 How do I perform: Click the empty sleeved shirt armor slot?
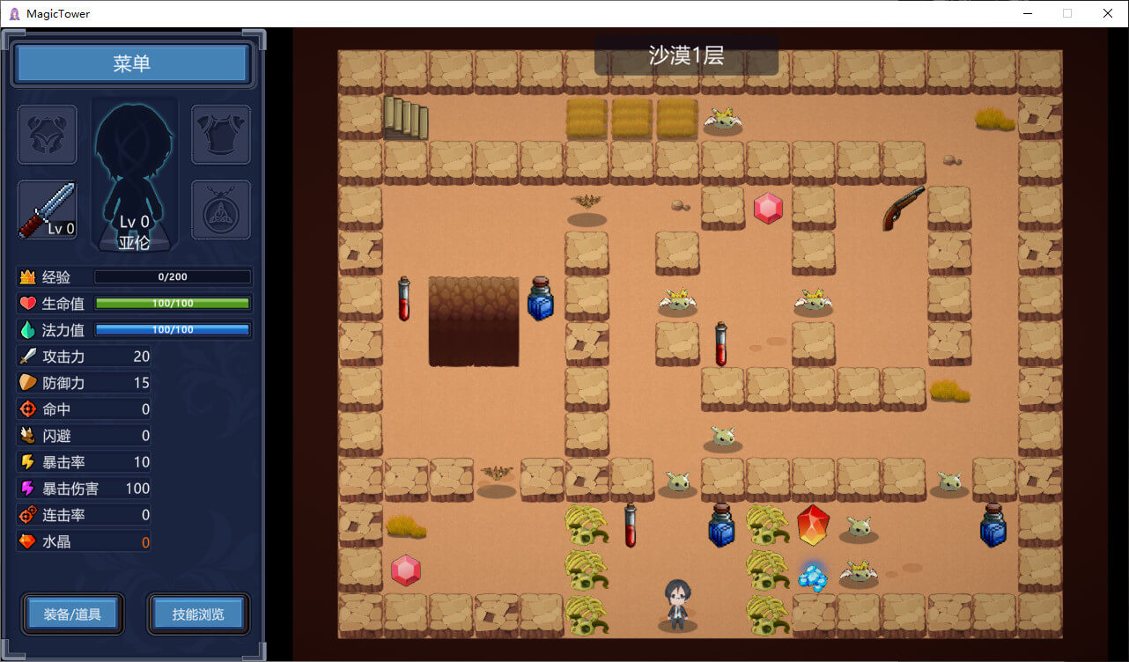click(221, 135)
